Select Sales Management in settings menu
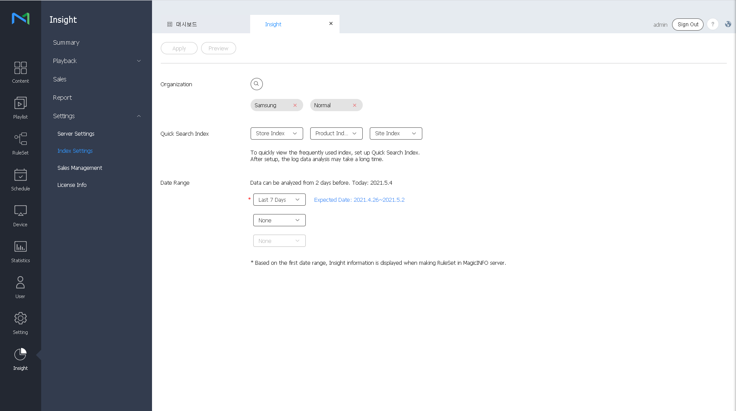736x411 pixels. [x=80, y=168]
